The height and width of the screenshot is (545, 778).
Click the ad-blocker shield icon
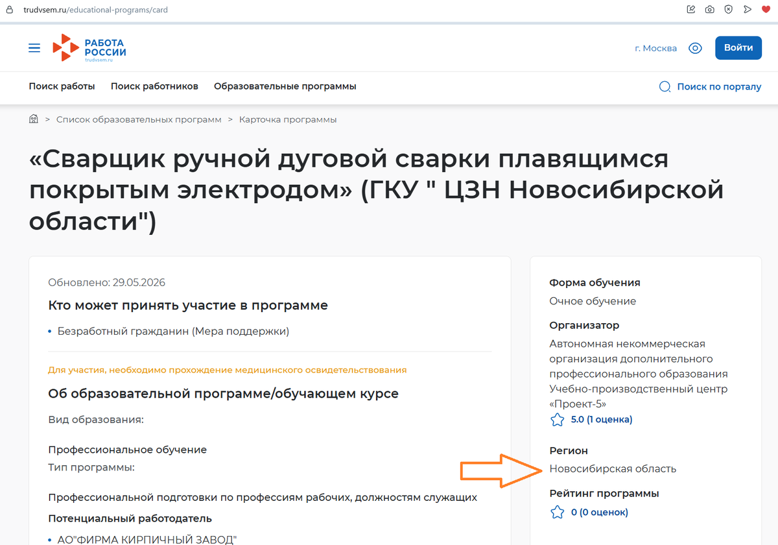click(x=729, y=9)
